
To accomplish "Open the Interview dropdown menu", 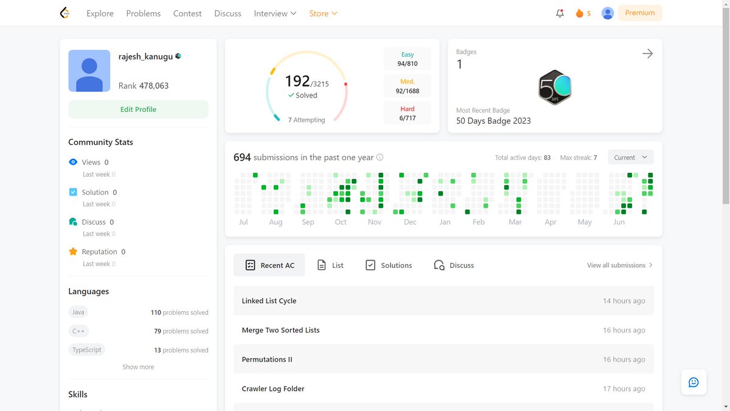I will (x=275, y=13).
